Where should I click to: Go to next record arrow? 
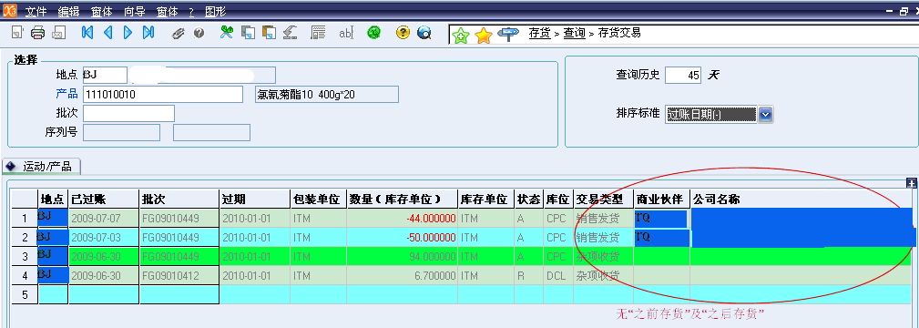pos(128,33)
